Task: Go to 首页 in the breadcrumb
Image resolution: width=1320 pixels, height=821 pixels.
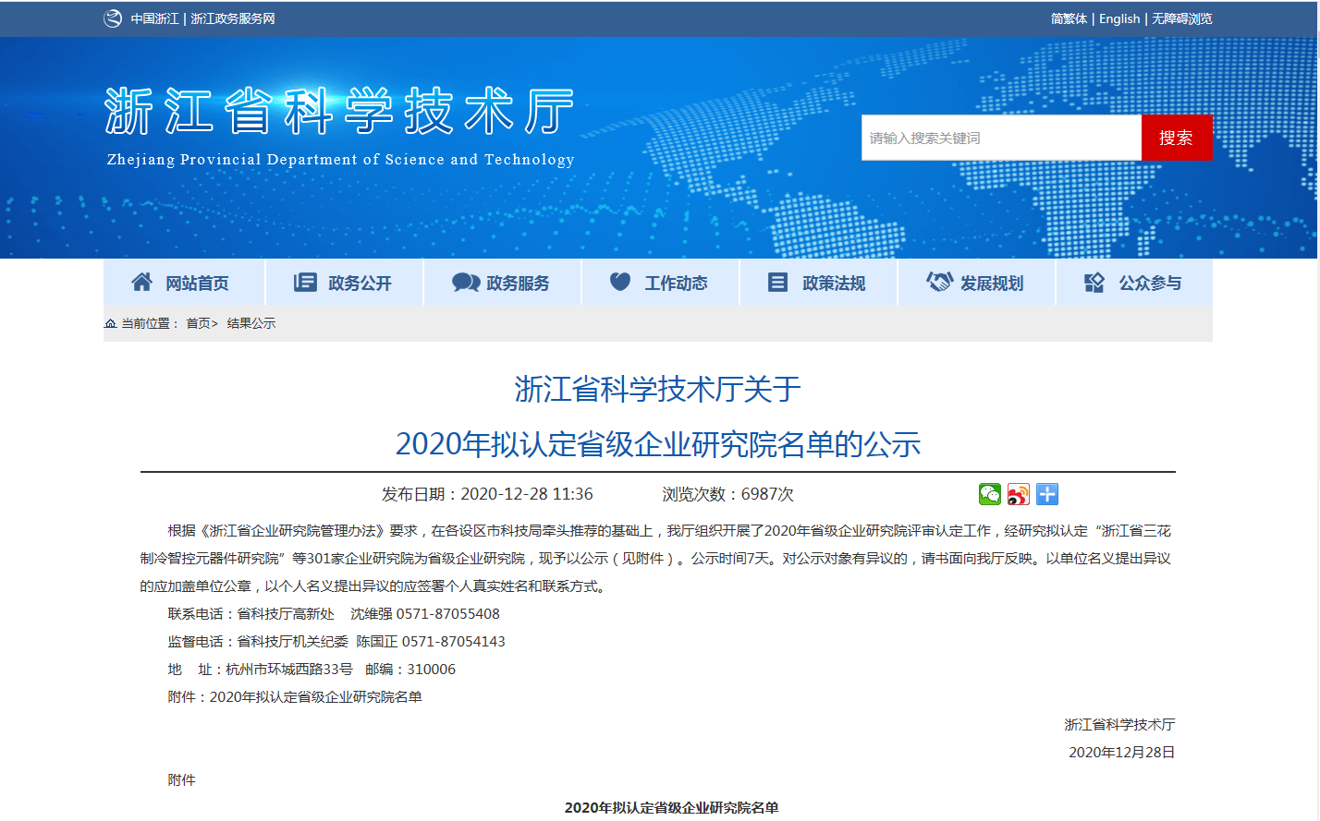Action: [198, 323]
